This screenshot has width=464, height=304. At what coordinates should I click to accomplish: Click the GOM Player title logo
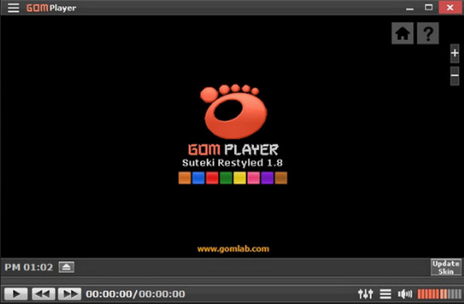click(51, 8)
